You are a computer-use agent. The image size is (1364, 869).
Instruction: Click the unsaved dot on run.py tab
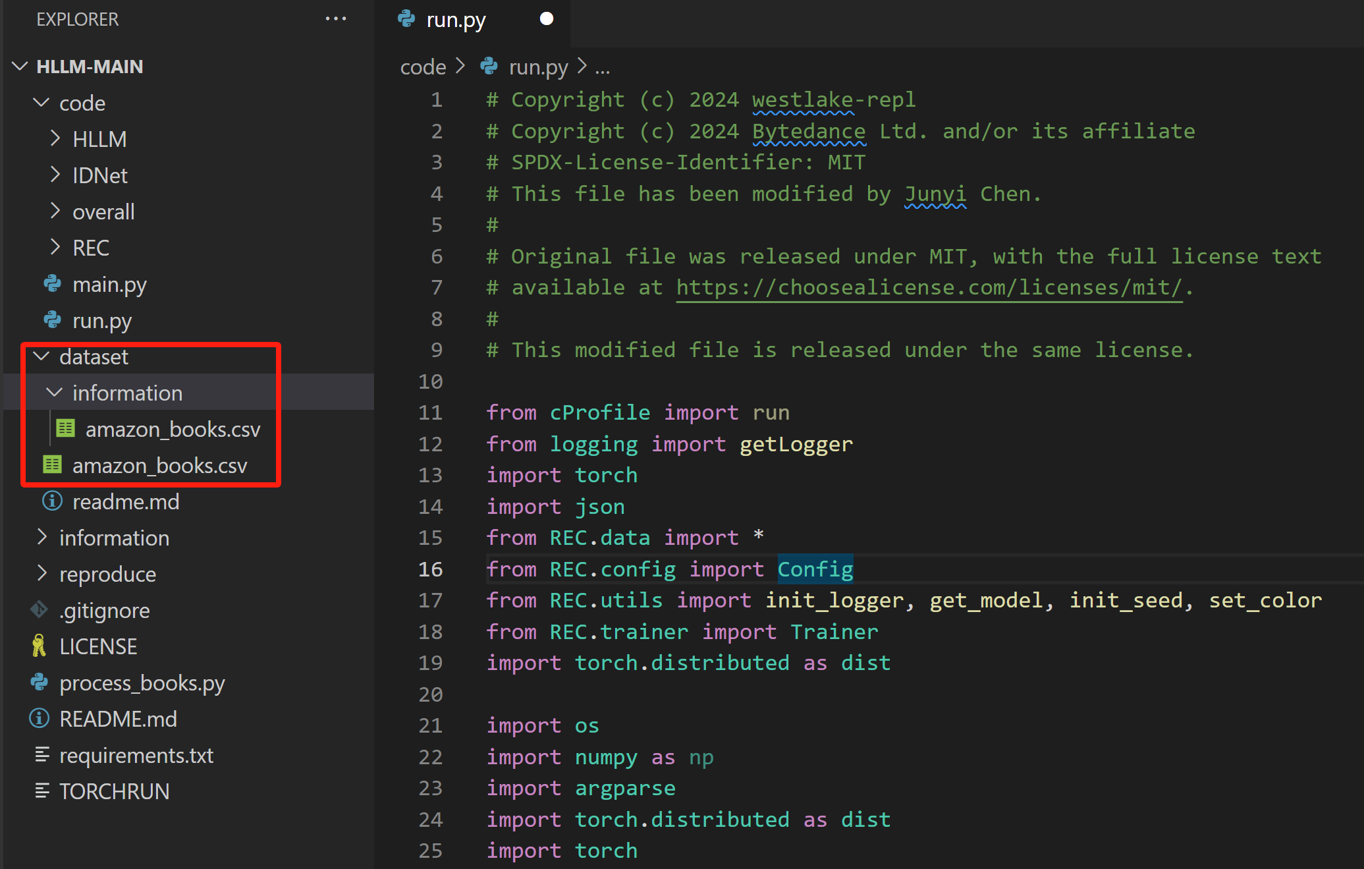click(546, 19)
